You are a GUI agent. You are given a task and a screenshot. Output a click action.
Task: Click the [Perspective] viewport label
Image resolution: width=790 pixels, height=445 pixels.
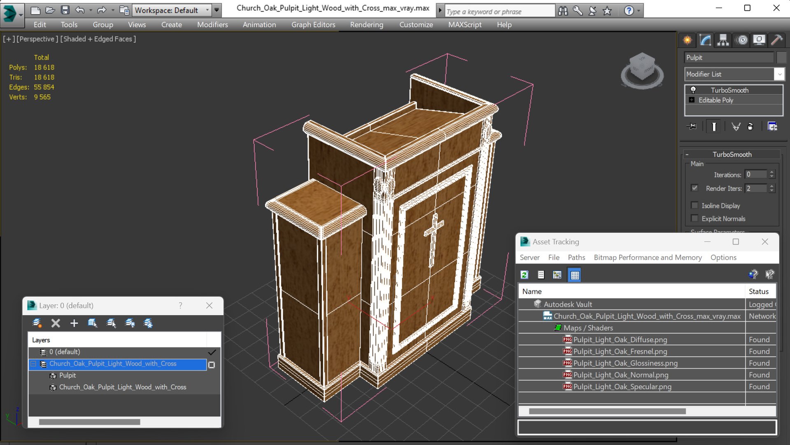(x=37, y=39)
